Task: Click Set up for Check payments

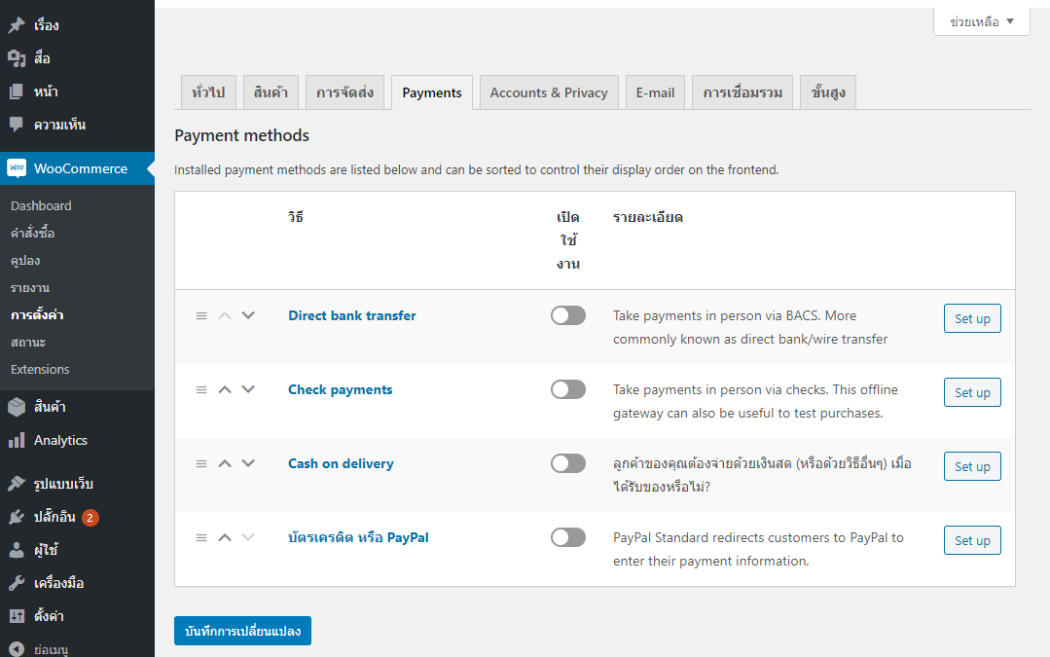Action: coord(972,392)
